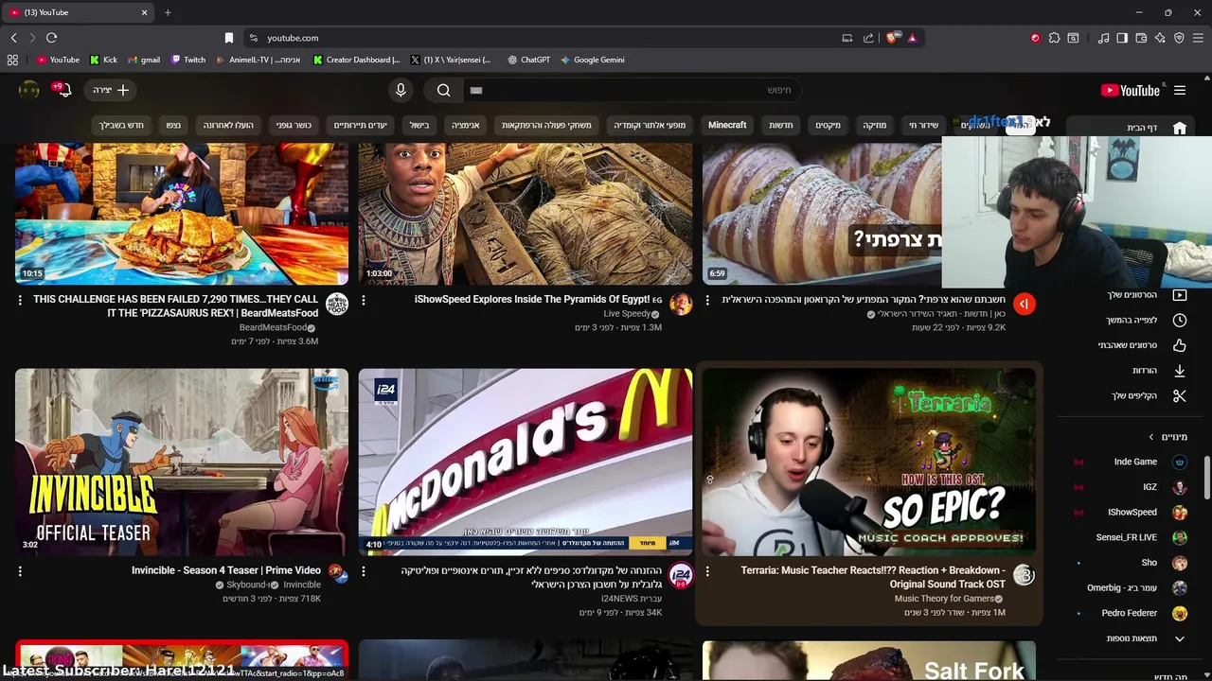Viewport: 1212px width, 681px height.
Task: Select the שידור חי filter chip
Action: pos(923,125)
